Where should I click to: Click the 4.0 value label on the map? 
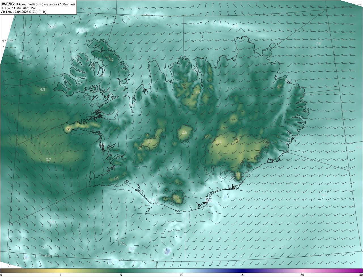[x=116, y=179]
